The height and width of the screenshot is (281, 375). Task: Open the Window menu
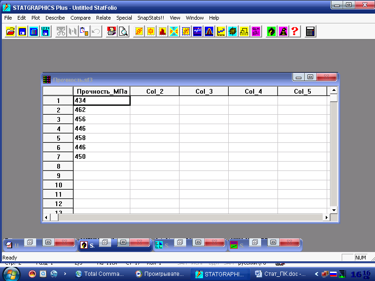point(195,18)
